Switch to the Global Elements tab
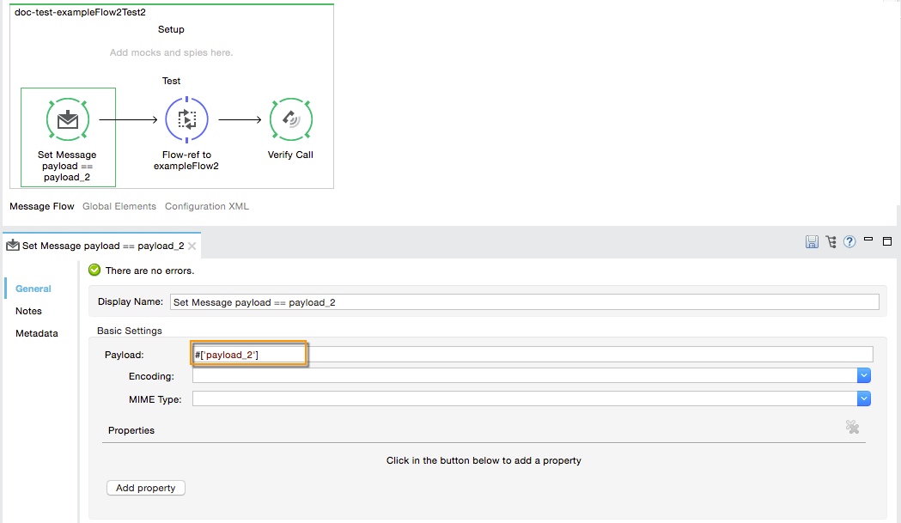 (119, 206)
